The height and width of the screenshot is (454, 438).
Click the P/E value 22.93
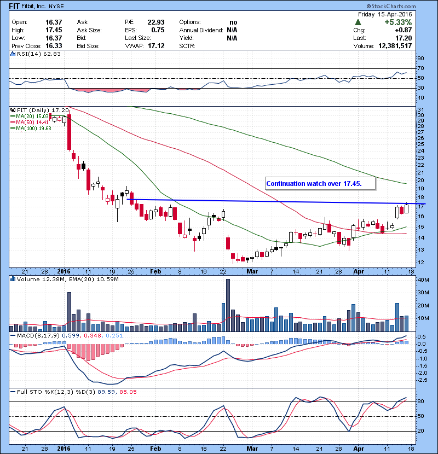pyautogui.click(x=156, y=22)
